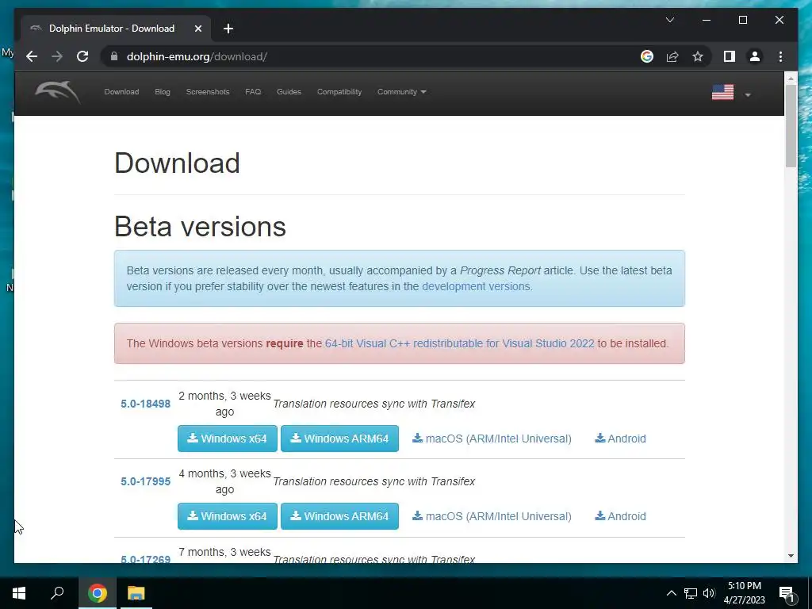Open version 5.0-18498 link
Image resolution: width=812 pixels, height=609 pixels.
(x=146, y=404)
